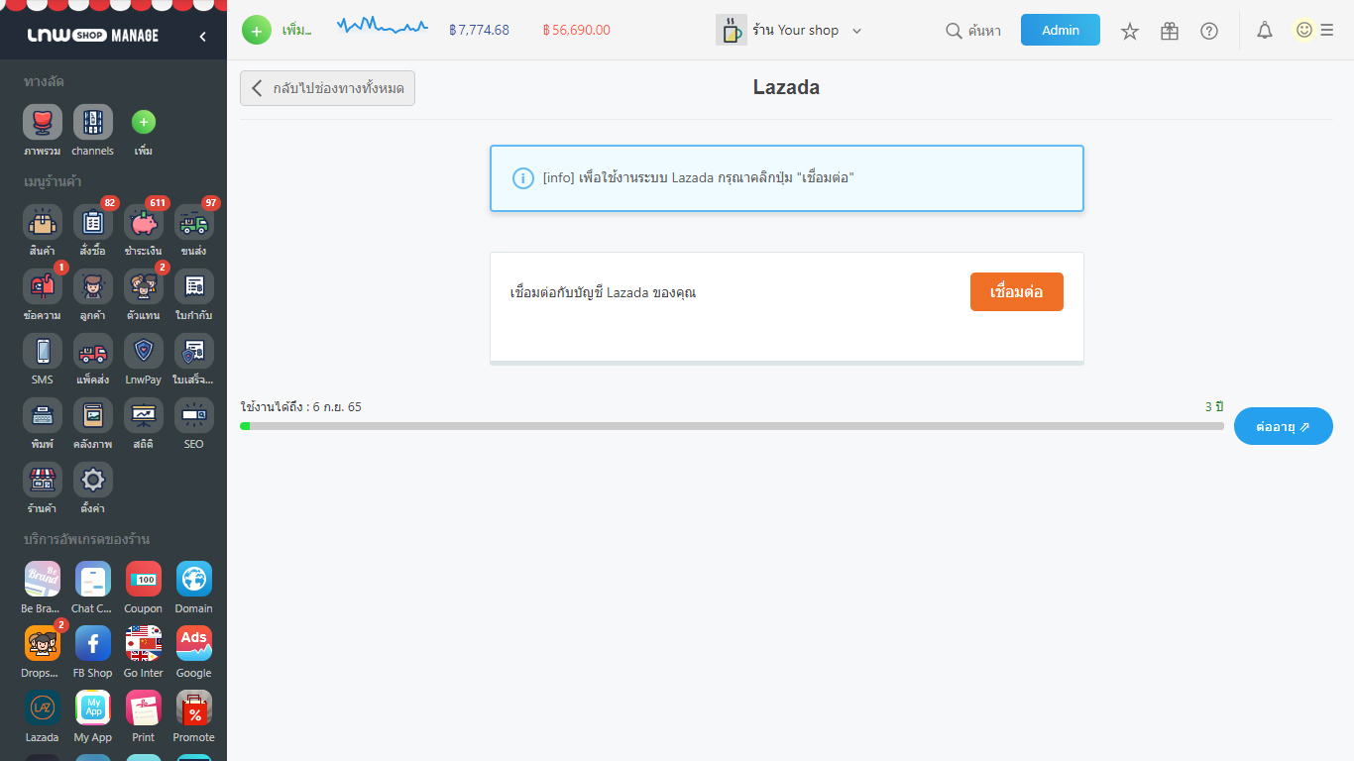Click the blue Admin button
Screen dimensions: 1354x761
tap(1061, 30)
